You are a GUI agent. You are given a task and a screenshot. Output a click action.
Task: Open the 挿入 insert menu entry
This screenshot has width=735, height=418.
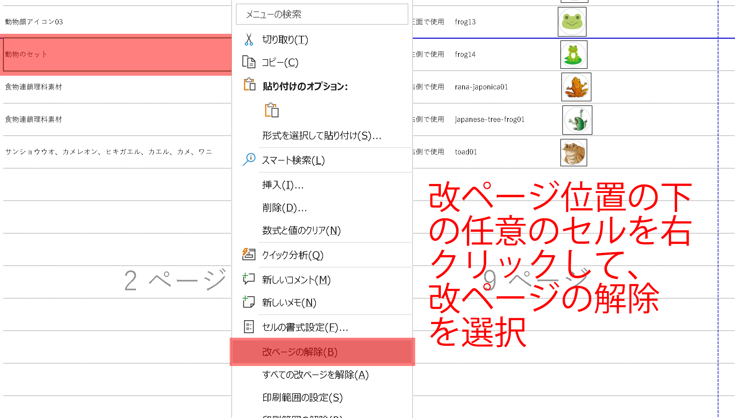click(x=282, y=186)
